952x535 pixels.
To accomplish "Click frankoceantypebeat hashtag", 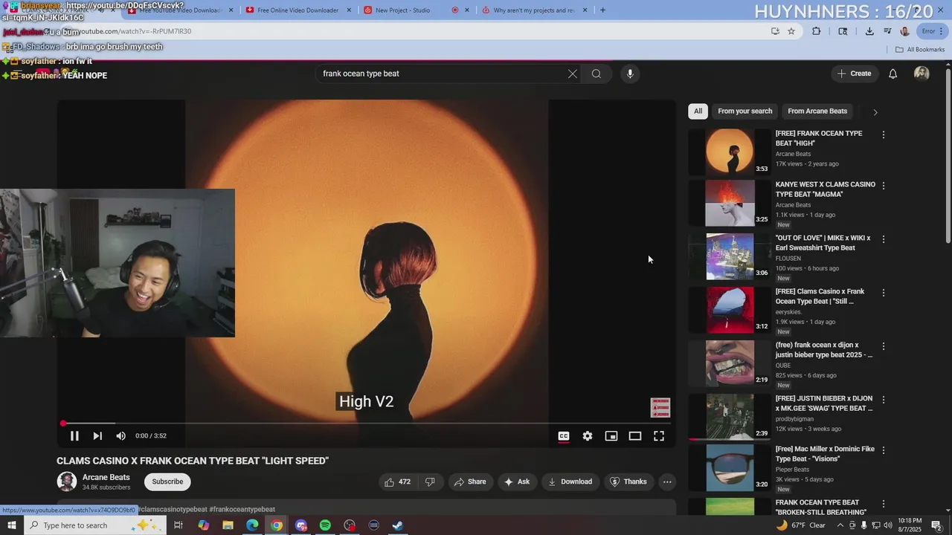I will (x=242, y=510).
